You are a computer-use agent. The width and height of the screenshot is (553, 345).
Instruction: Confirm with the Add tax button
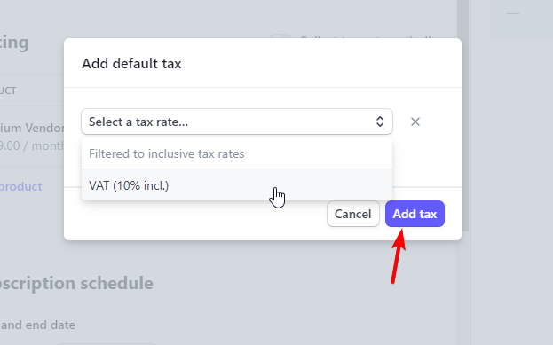click(415, 214)
